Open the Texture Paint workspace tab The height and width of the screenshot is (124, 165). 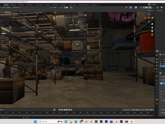pos(39,5)
